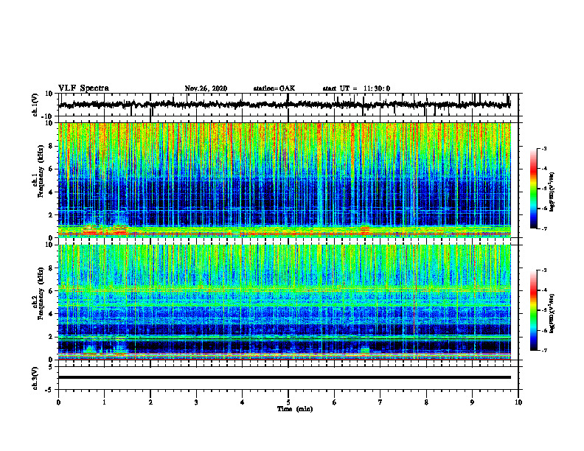Click the upper ch.1 color scale bar
This screenshot has width=584, height=451.
[534, 189]
